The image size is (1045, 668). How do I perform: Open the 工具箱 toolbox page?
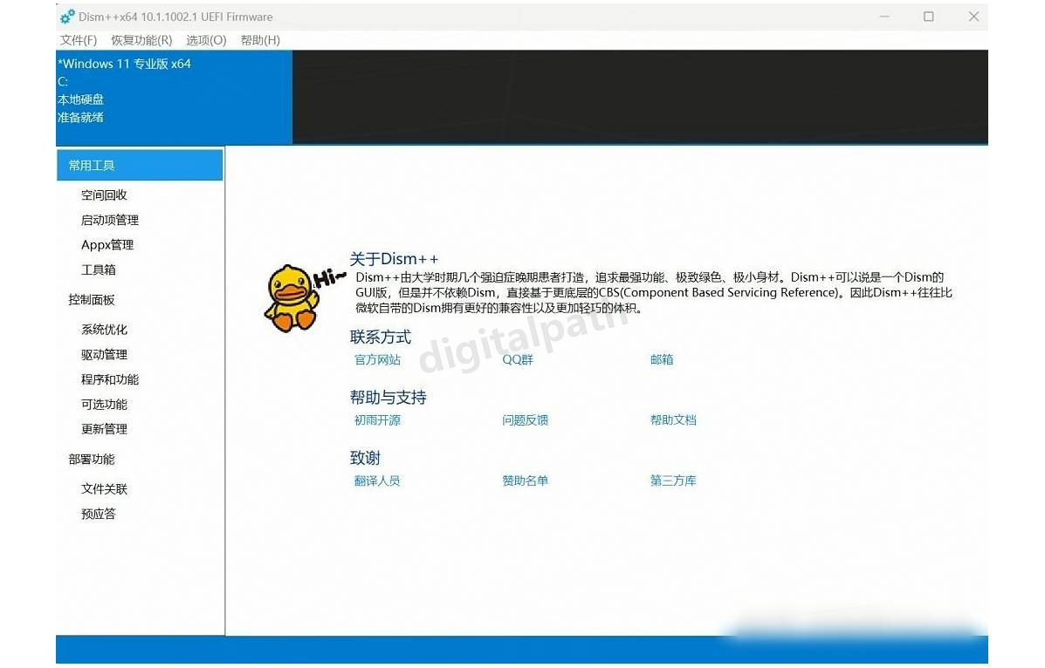tap(97, 269)
